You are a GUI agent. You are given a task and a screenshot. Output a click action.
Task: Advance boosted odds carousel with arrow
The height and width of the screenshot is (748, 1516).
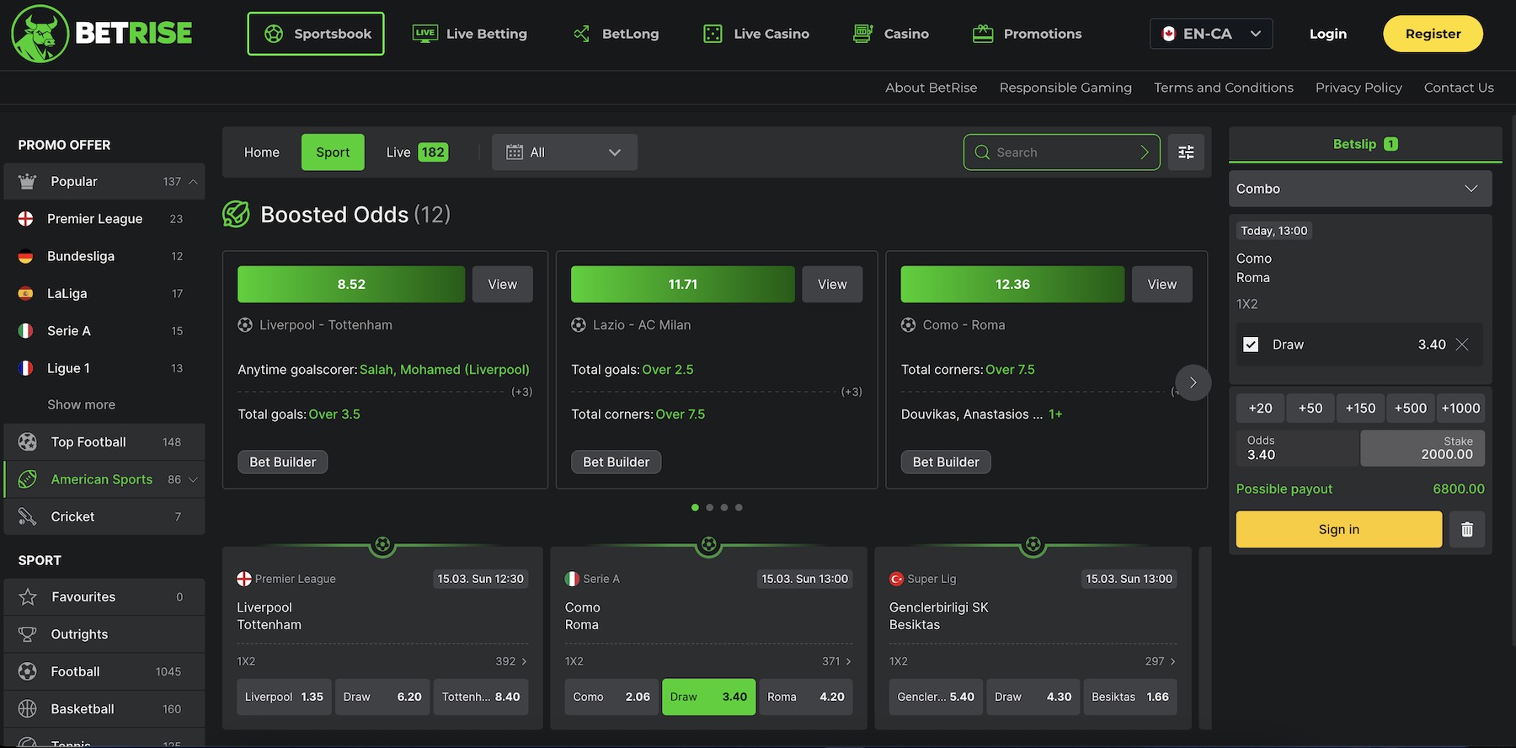[x=1193, y=382]
